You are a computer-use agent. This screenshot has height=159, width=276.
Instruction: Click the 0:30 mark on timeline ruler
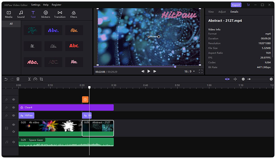(114, 85)
